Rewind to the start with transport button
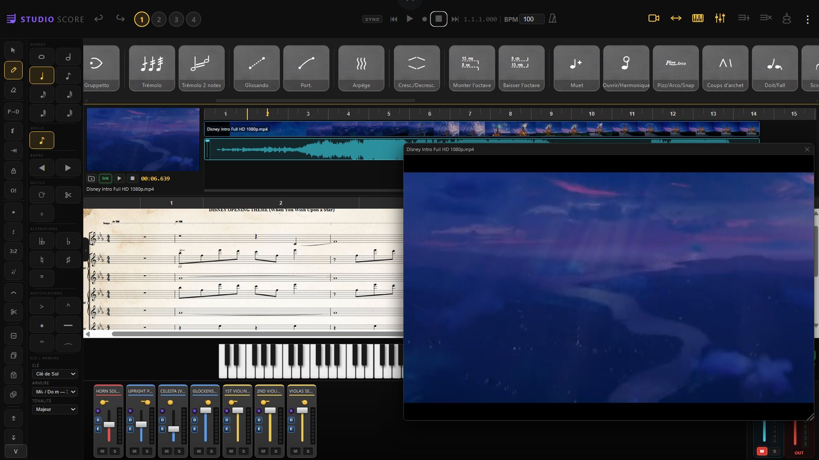 pos(394,19)
